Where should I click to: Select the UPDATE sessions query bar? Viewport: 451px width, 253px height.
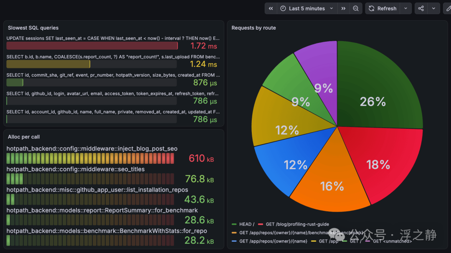(x=92, y=46)
